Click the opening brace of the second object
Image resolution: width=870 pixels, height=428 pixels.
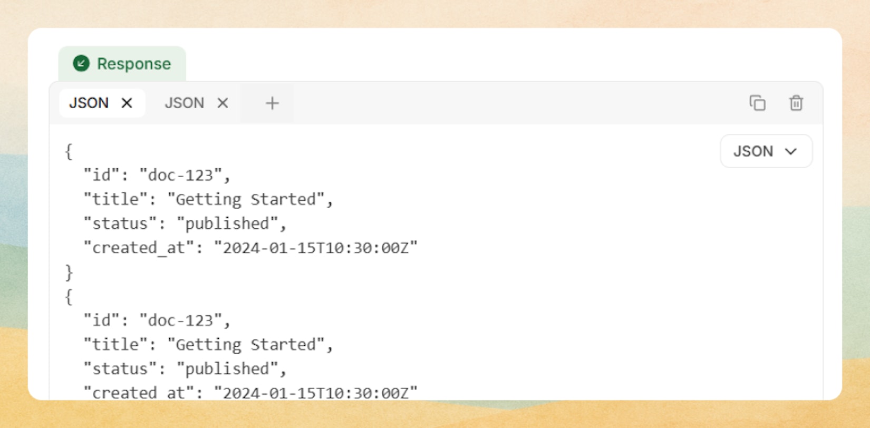point(69,297)
